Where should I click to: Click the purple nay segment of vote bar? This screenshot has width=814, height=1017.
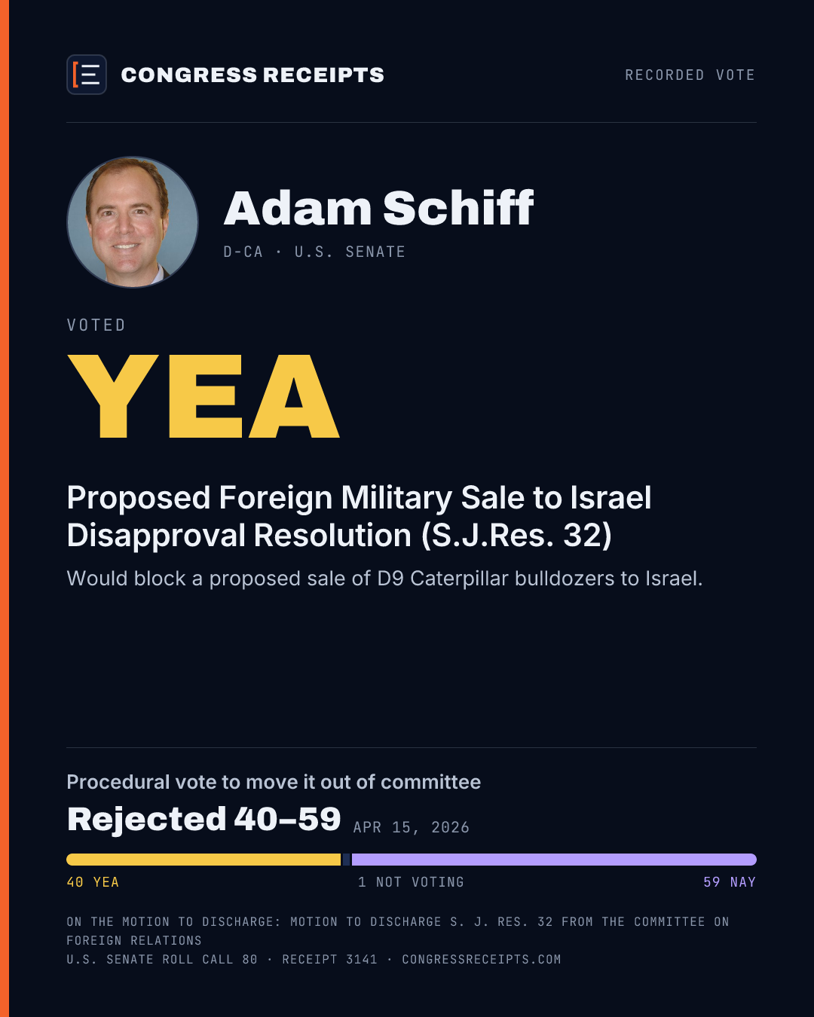[554, 860]
